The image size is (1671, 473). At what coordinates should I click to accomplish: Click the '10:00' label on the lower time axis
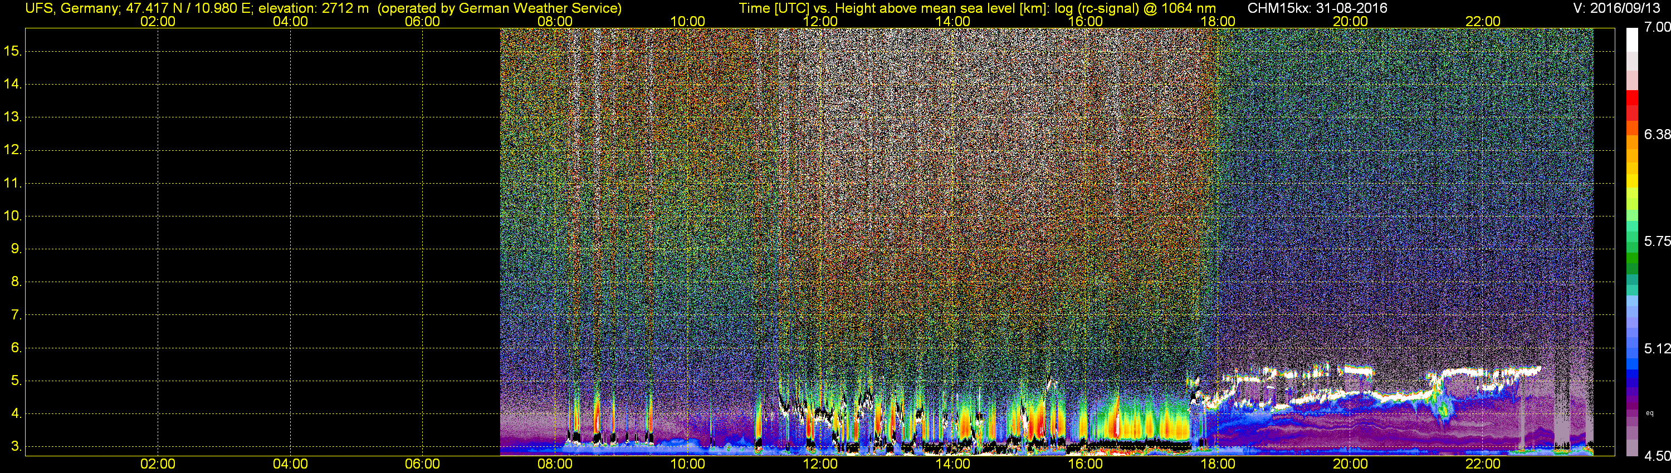coord(687,464)
